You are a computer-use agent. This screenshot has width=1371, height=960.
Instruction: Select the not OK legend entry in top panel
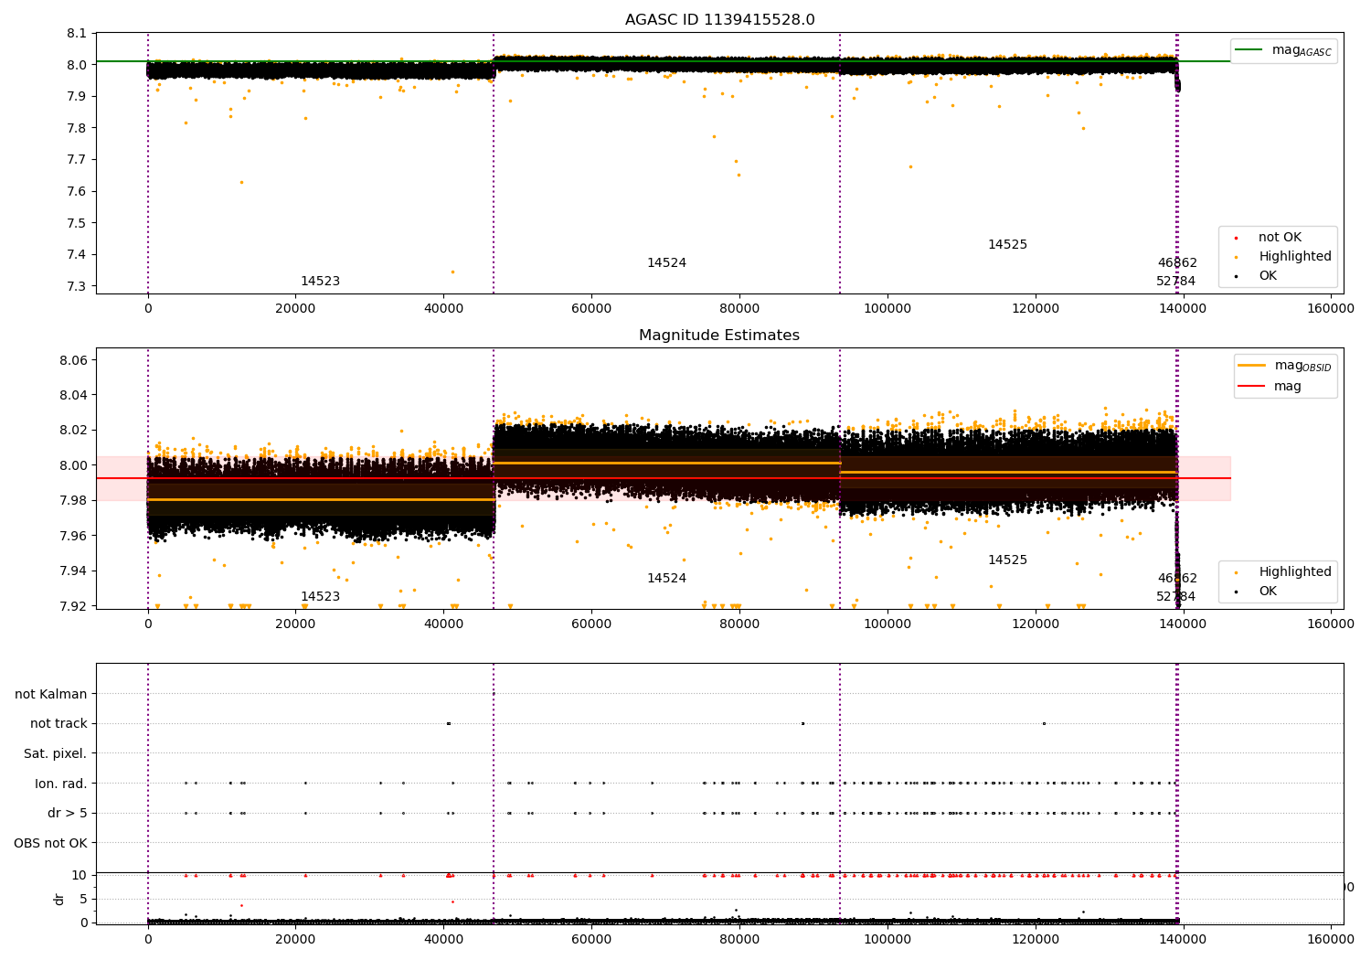1270,238
